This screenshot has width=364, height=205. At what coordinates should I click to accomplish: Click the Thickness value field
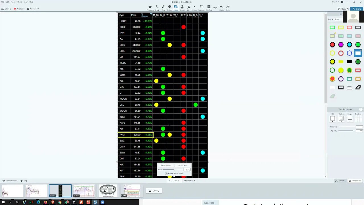click(359, 127)
